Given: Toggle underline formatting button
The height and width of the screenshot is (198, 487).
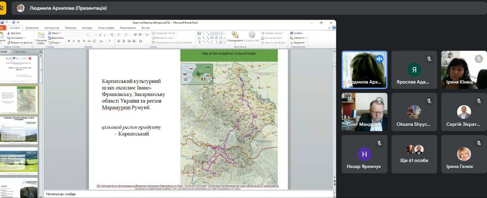Looking at the screenshot, I should 79,41.
